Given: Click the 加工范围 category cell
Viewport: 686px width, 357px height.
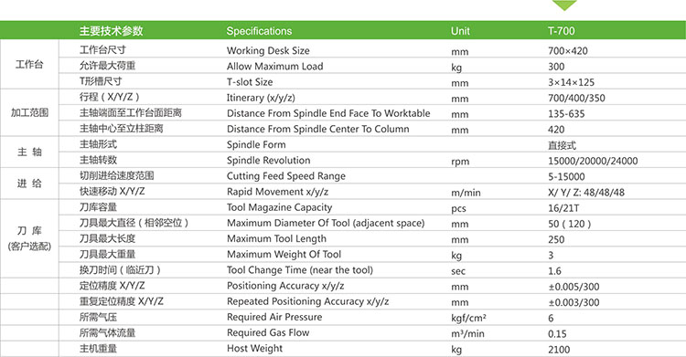Looking at the screenshot, I should click(x=29, y=112).
